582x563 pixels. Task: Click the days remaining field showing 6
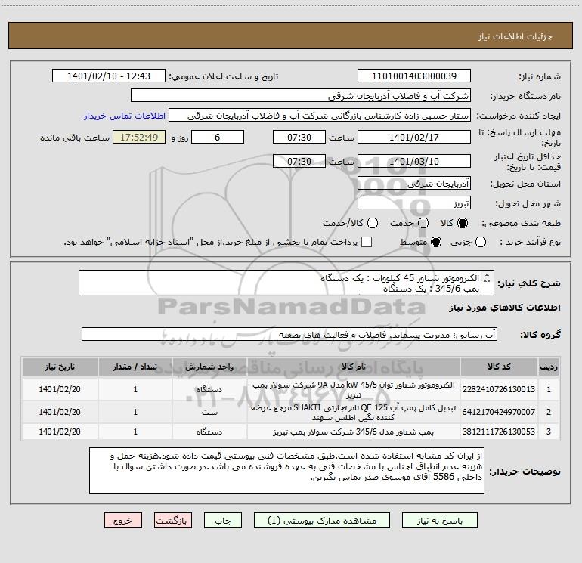pos(218,137)
